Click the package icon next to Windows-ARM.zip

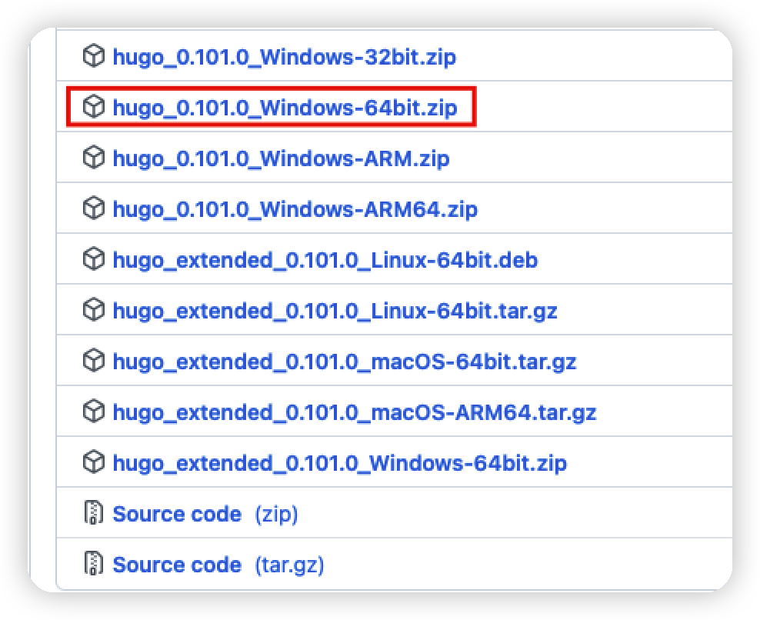coord(93,158)
